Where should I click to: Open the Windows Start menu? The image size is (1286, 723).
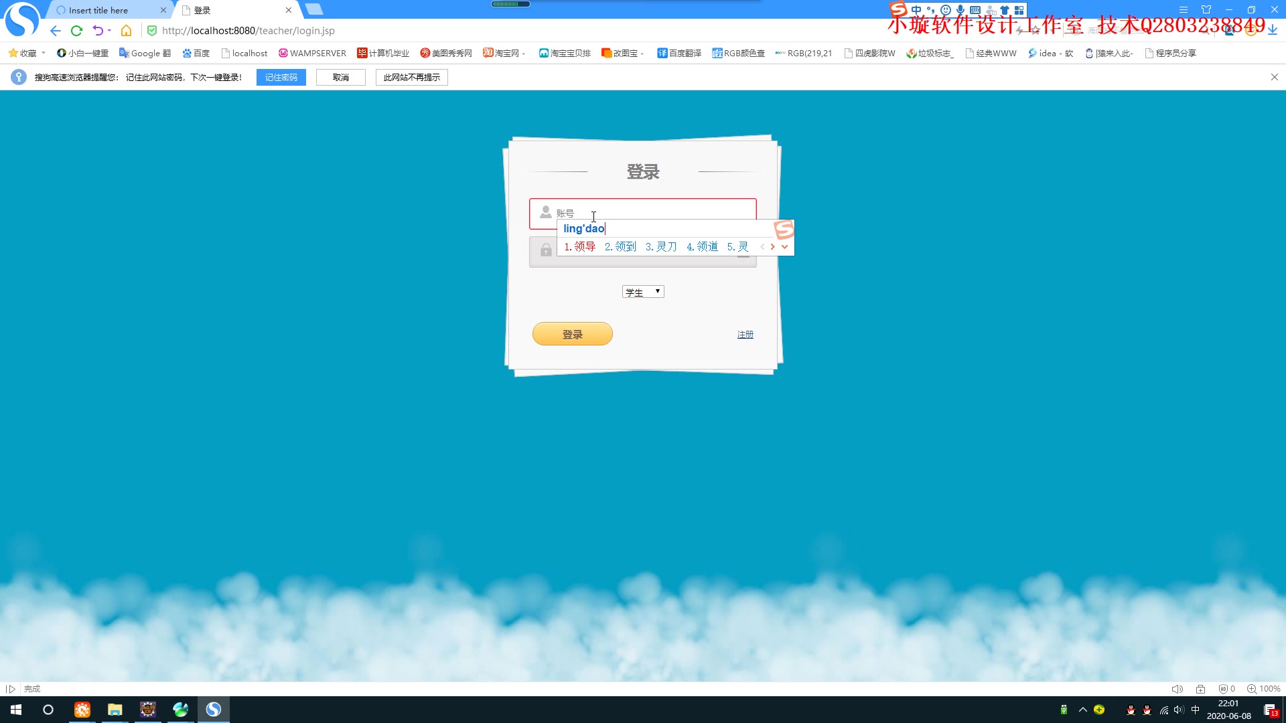point(16,710)
